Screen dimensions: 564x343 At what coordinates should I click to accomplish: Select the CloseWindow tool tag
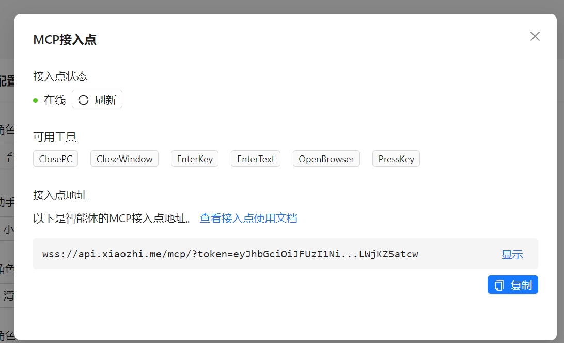coord(124,159)
